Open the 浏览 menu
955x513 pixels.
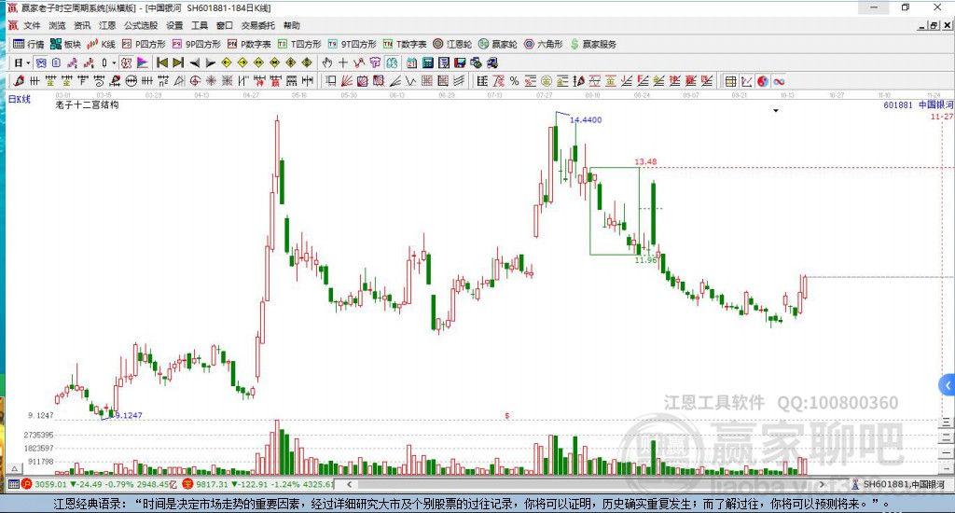click(x=57, y=25)
